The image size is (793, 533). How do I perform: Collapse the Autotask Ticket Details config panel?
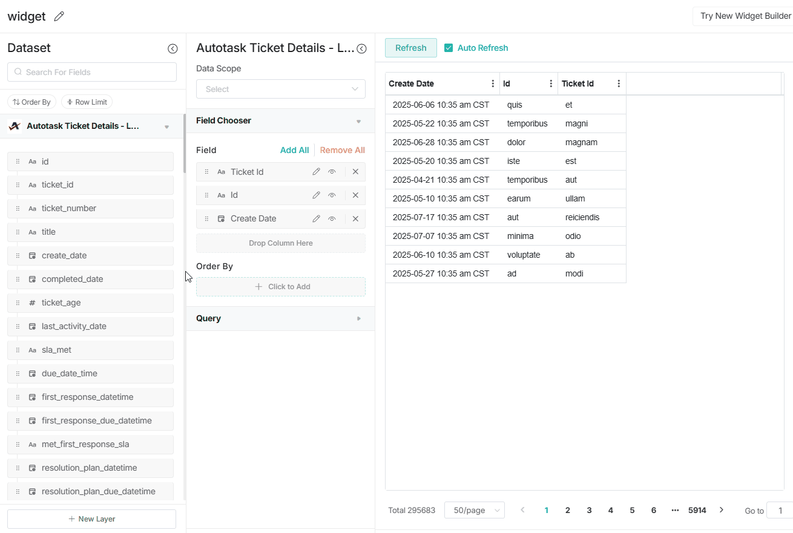[361, 49]
